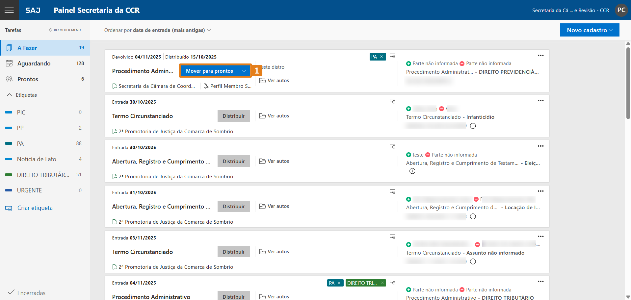
Task: Open the hamburger main menu
Action: pyautogui.click(x=9, y=10)
